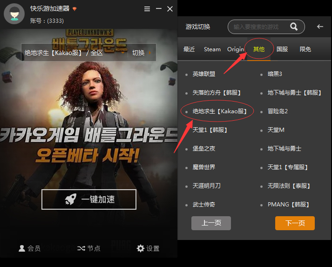
Task: Open the hamburger menu icon
Action: [x=147, y=9]
